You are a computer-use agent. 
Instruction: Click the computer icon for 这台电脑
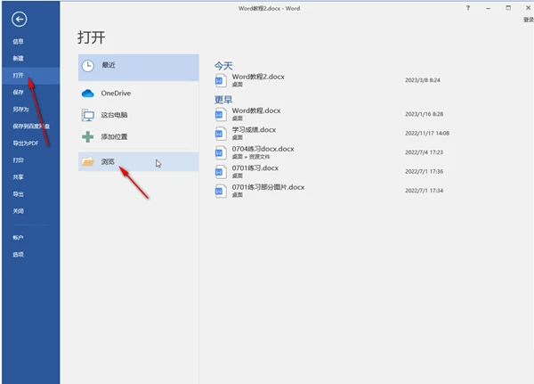point(88,115)
